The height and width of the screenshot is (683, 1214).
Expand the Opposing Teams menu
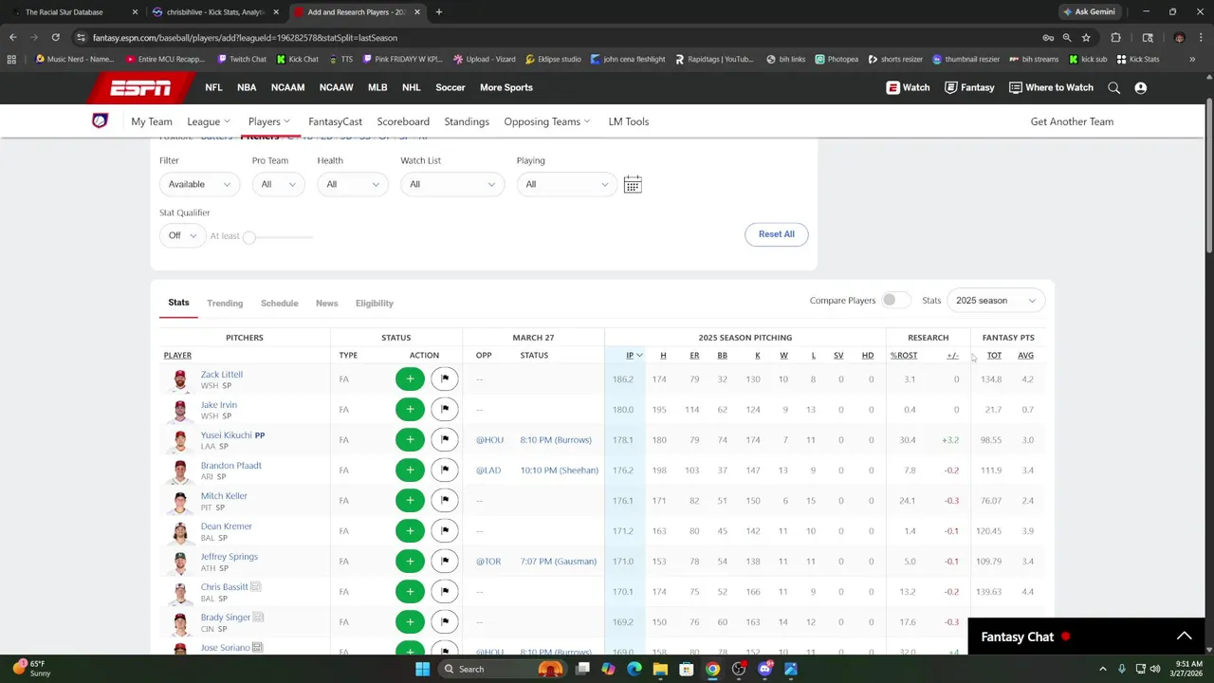547,121
